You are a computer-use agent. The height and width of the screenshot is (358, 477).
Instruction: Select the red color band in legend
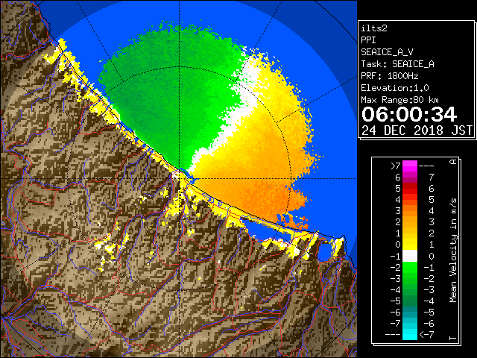tap(410, 189)
